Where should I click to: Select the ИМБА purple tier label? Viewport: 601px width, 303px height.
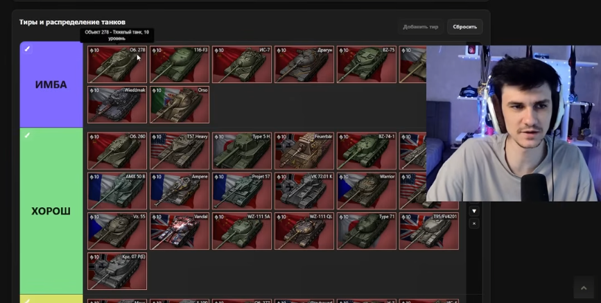point(51,85)
